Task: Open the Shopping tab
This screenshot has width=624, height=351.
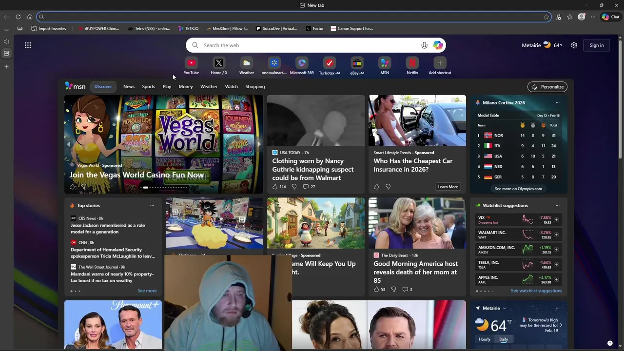Action: point(255,87)
